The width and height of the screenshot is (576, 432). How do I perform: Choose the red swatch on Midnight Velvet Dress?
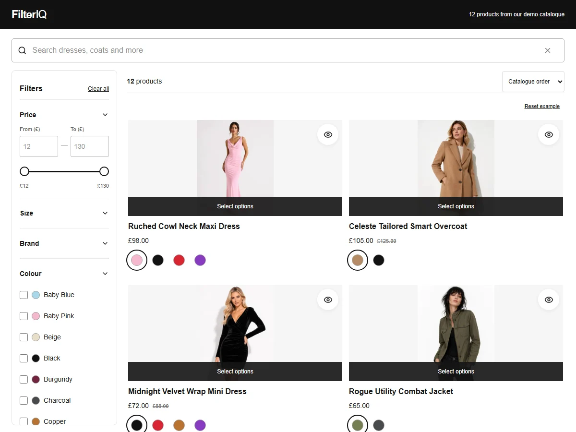click(158, 425)
